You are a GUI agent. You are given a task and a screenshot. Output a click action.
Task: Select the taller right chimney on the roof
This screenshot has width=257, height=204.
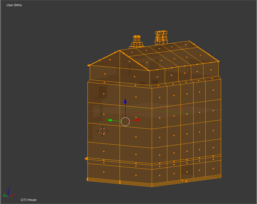coord(161,38)
